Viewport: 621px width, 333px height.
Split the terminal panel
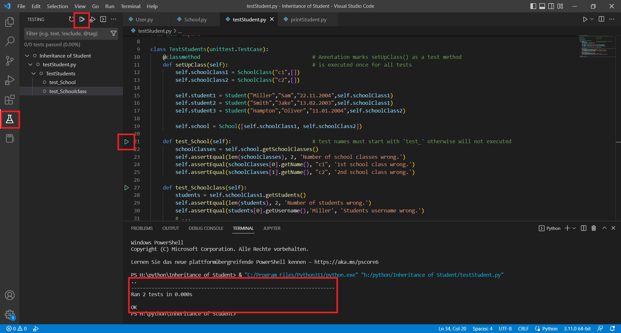pyautogui.click(x=583, y=228)
